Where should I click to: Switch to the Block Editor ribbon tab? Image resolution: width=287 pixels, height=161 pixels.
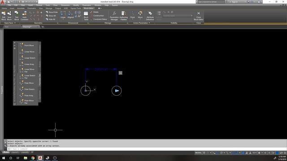click(x=89, y=8)
